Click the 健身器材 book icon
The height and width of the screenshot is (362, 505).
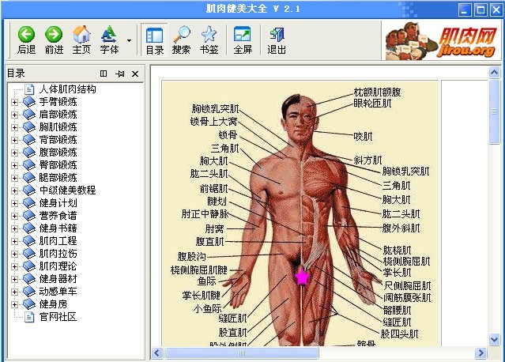[29, 278]
